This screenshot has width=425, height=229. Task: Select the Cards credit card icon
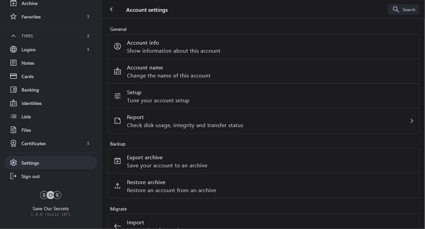click(x=13, y=76)
